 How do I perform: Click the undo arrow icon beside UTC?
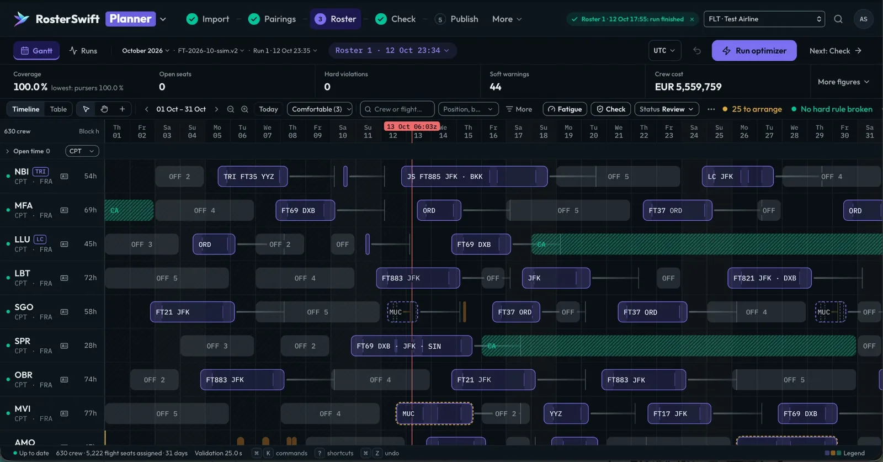click(697, 51)
